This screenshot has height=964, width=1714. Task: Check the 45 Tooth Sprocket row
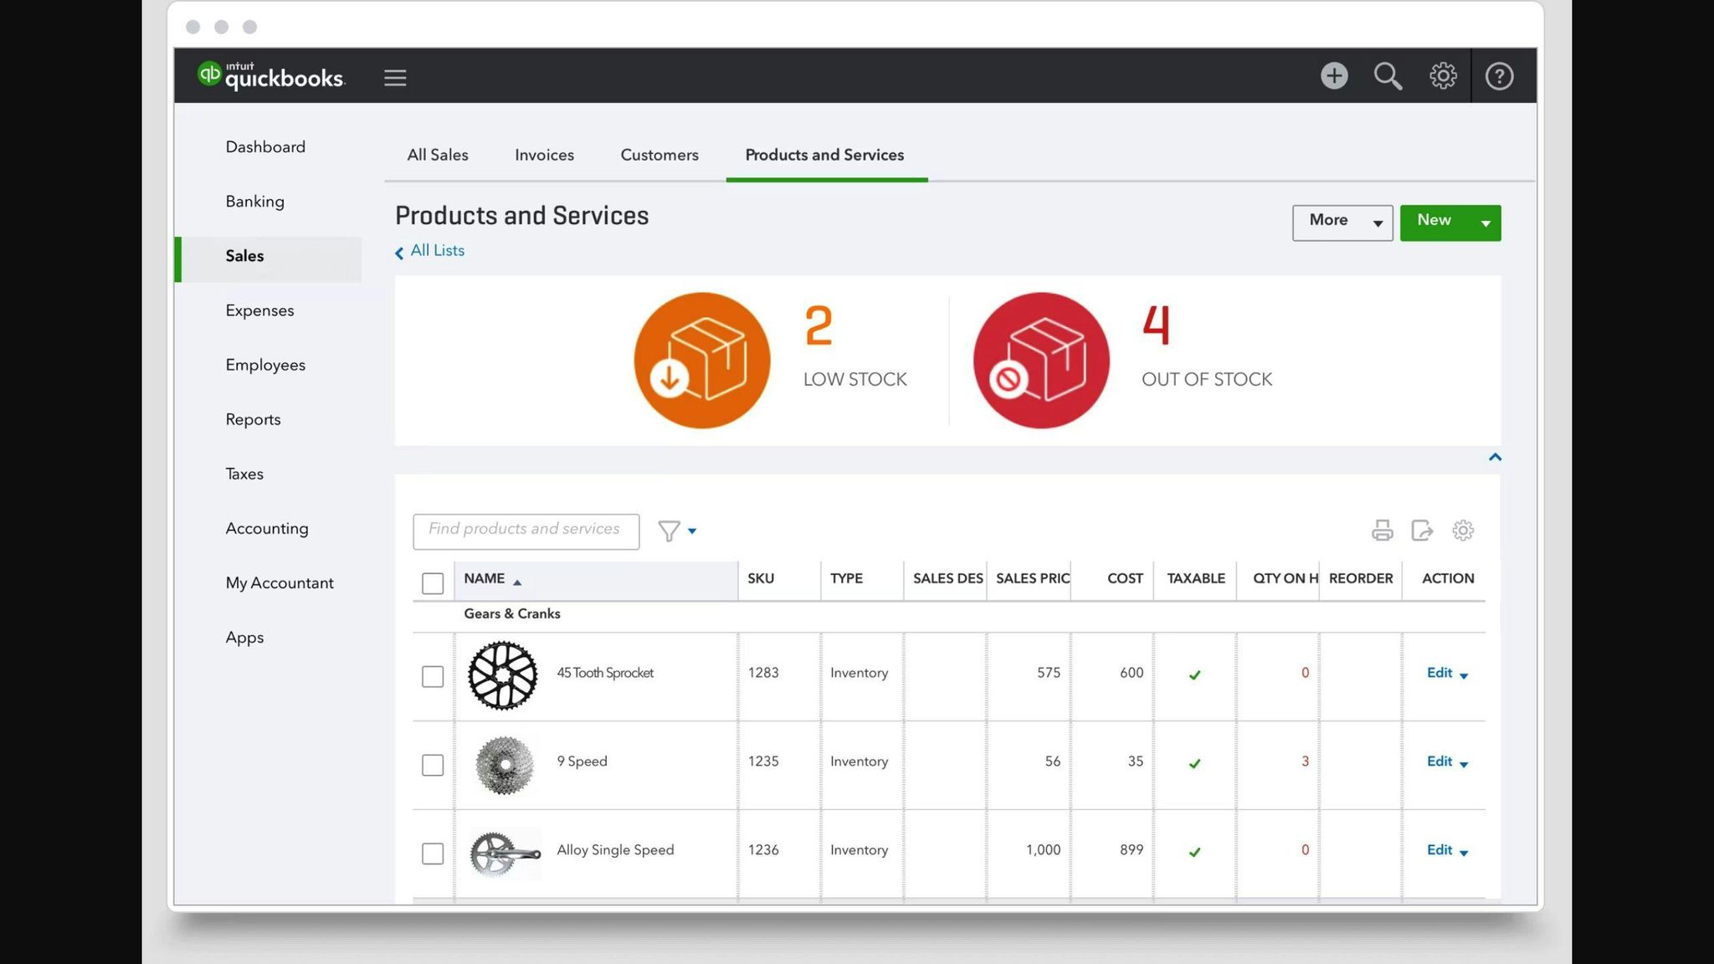[x=433, y=676]
